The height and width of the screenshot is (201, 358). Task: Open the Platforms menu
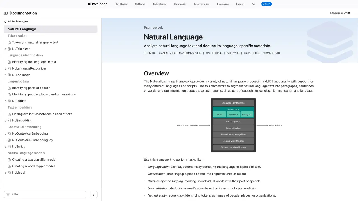pyautogui.click(x=140, y=4)
